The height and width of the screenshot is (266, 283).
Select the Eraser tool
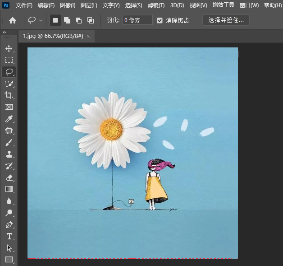pos(9,178)
